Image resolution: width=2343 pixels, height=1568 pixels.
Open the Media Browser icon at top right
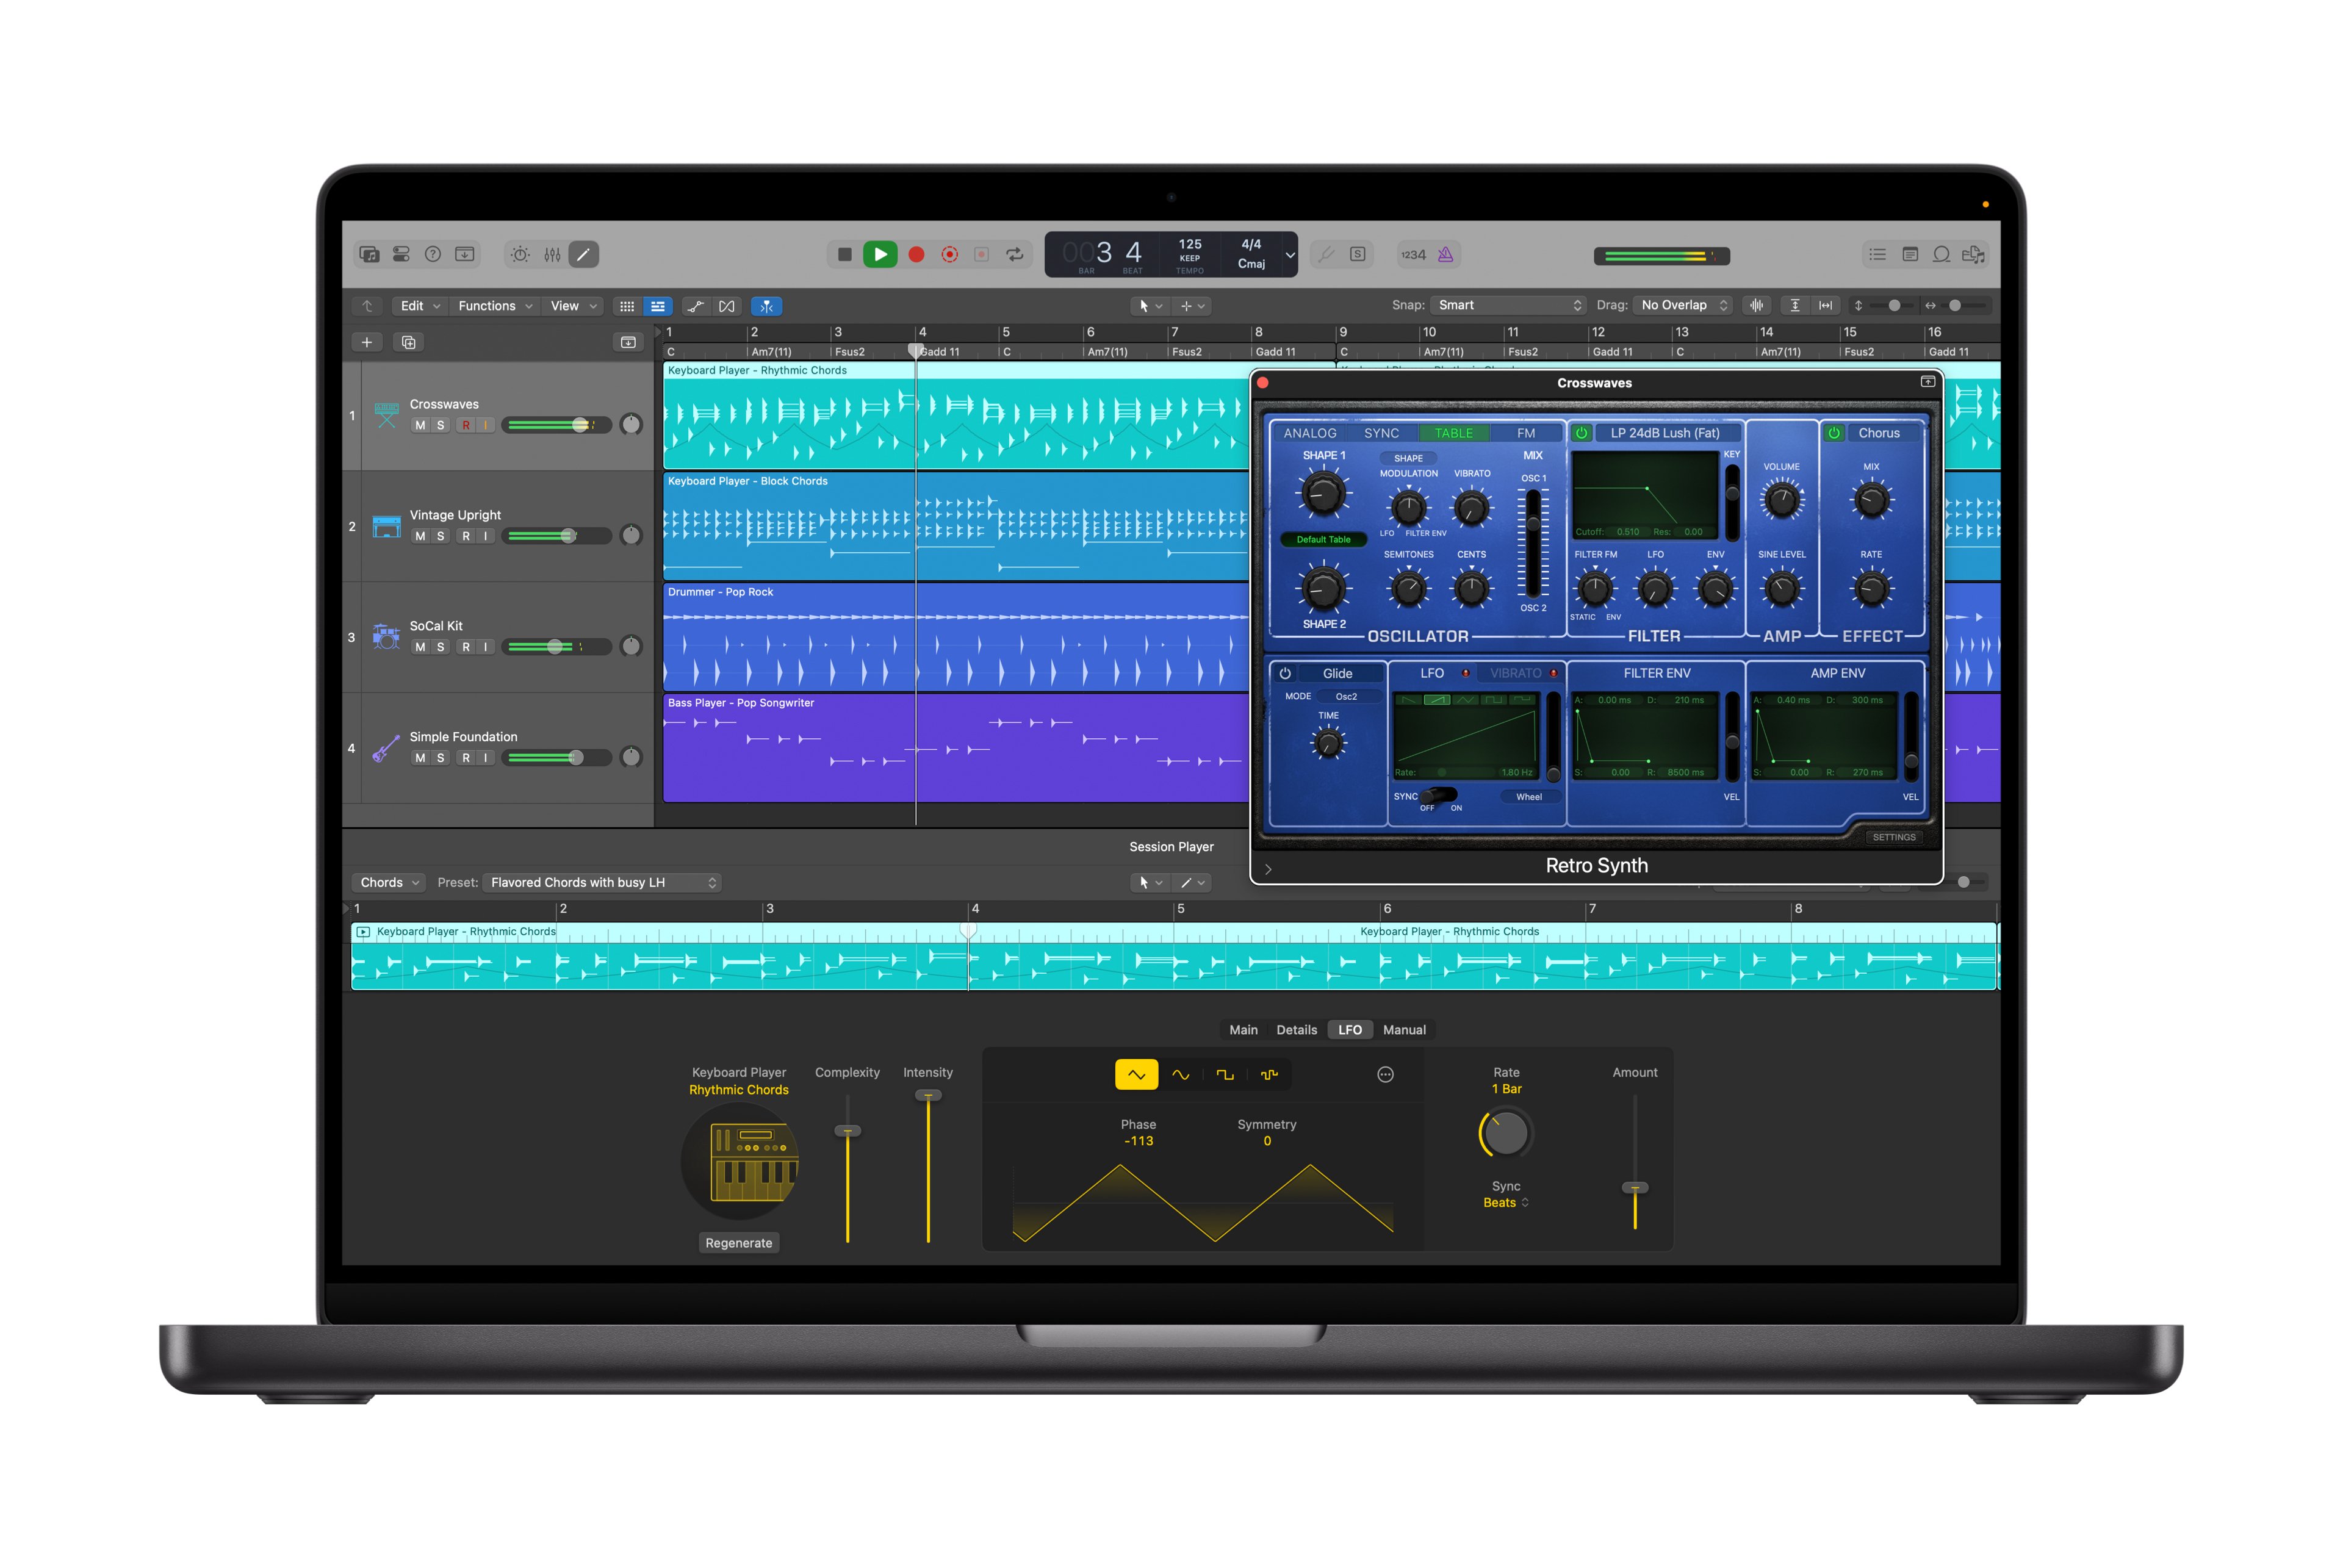pyautogui.click(x=1973, y=255)
